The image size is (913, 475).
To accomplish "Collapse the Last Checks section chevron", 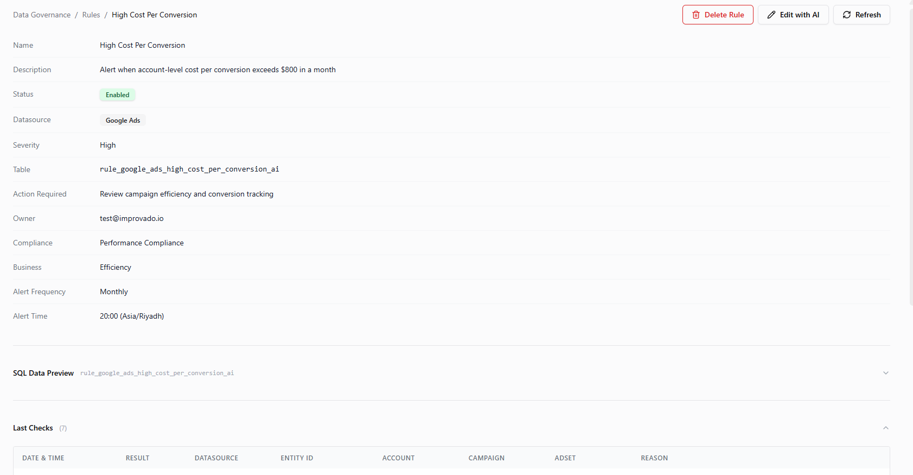I will pos(885,428).
